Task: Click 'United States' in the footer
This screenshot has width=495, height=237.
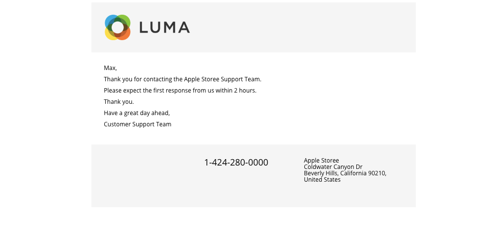Action: [x=322, y=180]
